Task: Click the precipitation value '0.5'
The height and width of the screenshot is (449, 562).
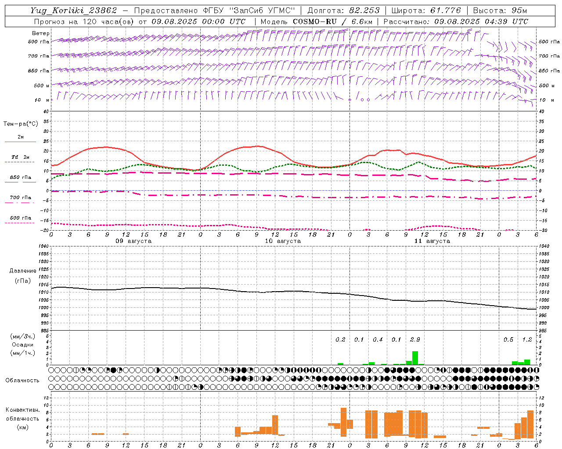Action: click(x=508, y=340)
